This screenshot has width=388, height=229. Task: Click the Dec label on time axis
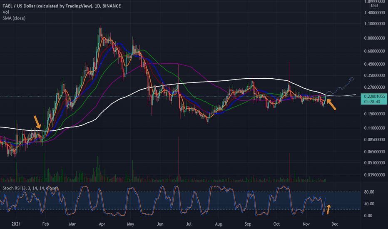point(335,224)
